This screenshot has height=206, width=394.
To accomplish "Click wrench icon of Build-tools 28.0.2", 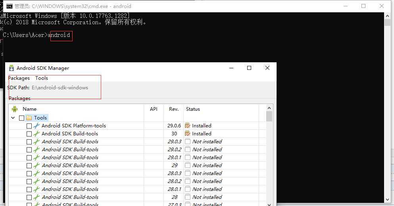I will pyautogui.click(x=37, y=181).
